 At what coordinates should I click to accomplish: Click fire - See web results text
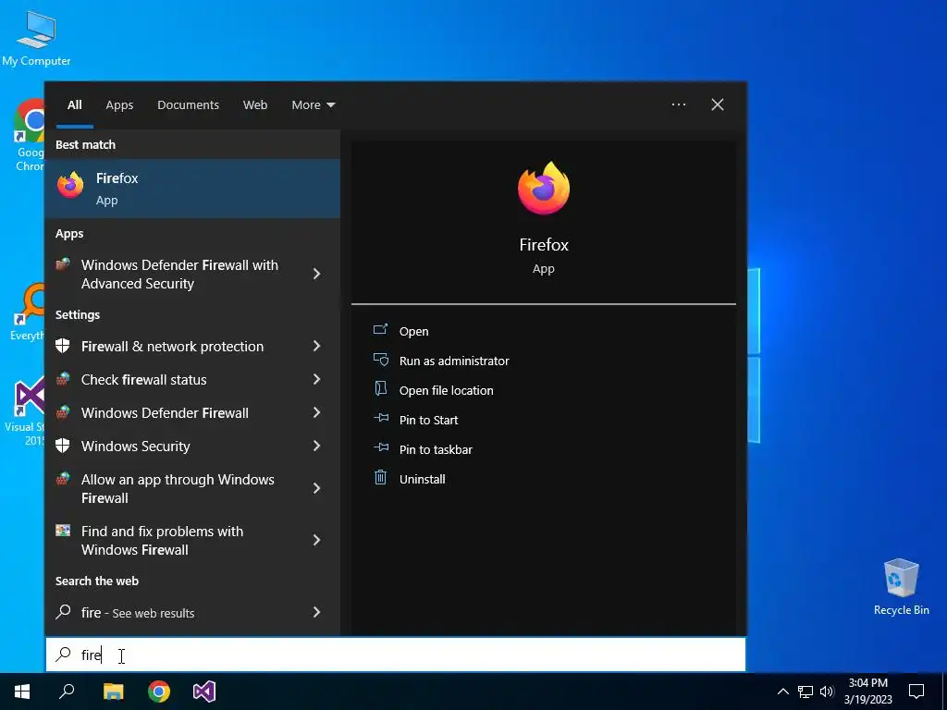click(138, 613)
